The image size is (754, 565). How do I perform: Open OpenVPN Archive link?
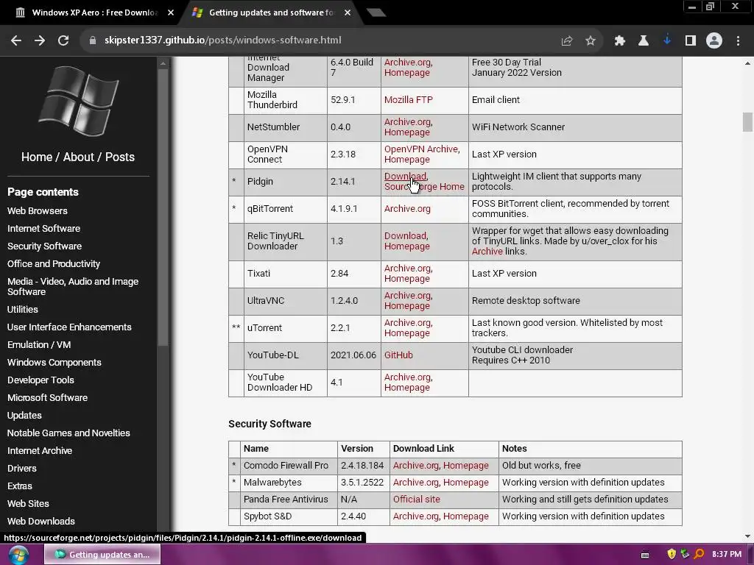click(420, 149)
